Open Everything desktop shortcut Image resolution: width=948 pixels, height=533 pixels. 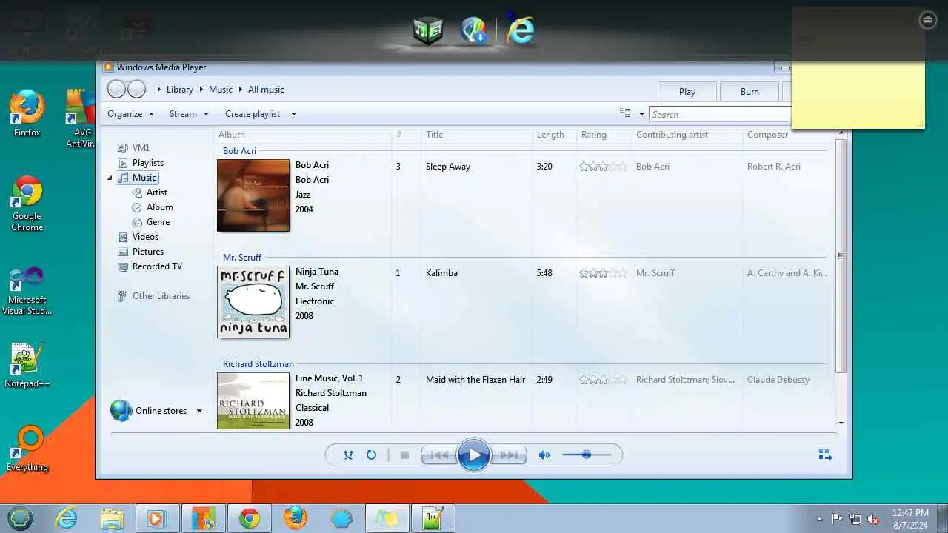[x=27, y=449]
